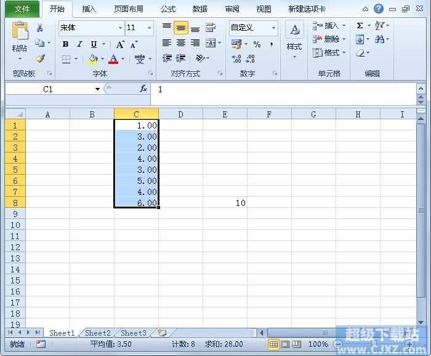The height and width of the screenshot is (356, 431).
Task: Switch to the 审阅 tab
Action: coord(232,9)
